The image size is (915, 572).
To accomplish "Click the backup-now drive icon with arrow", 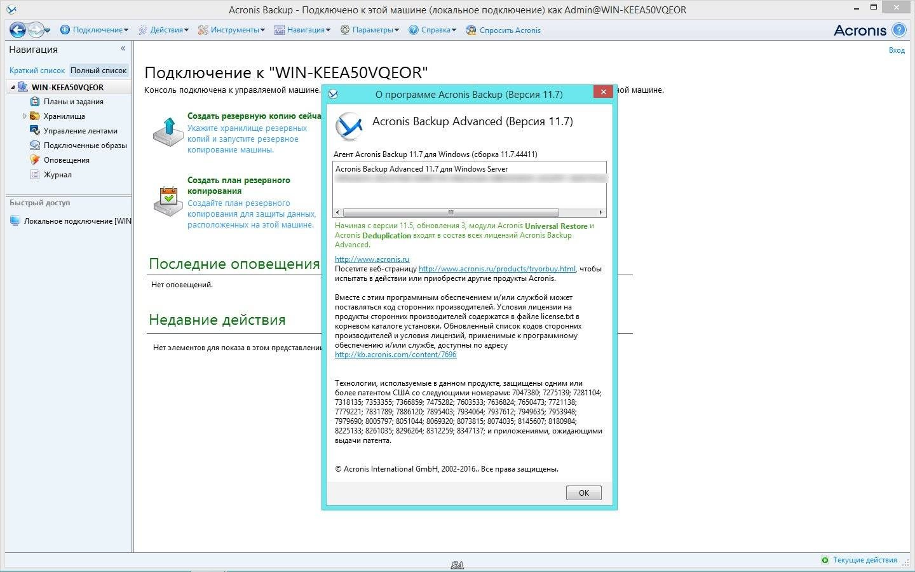I will pos(168,132).
